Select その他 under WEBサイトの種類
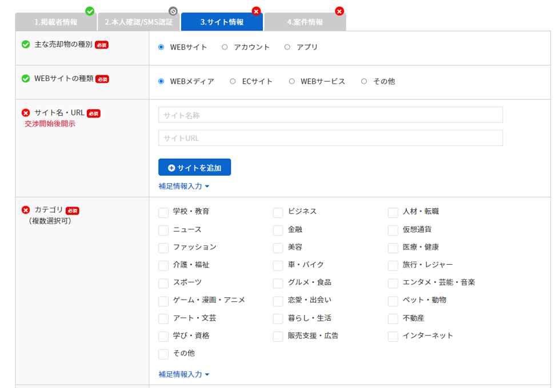The height and width of the screenshot is (388, 556). [364, 82]
